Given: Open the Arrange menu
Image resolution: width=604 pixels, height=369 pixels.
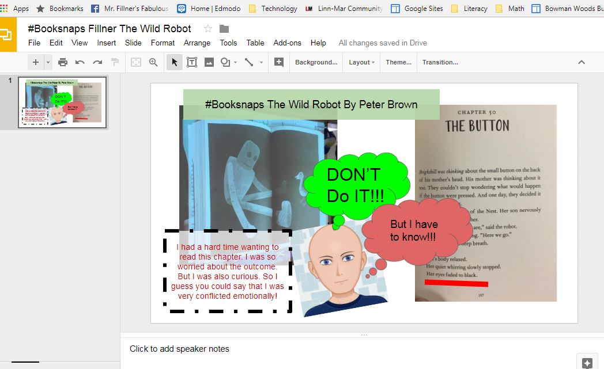Looking at the screenshot, I should (x=197, y=43).
